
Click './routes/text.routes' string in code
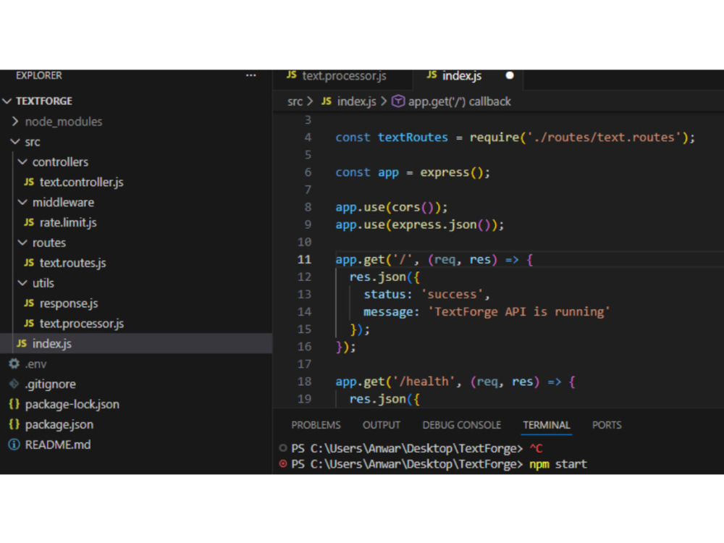coord(604,137)
